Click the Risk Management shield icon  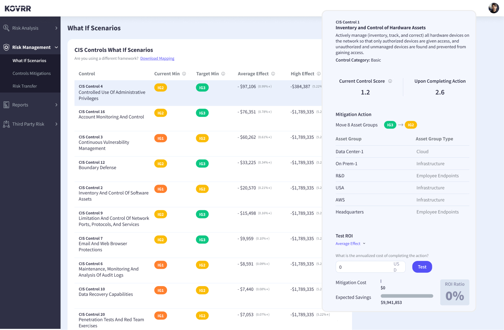click(6, 47)
